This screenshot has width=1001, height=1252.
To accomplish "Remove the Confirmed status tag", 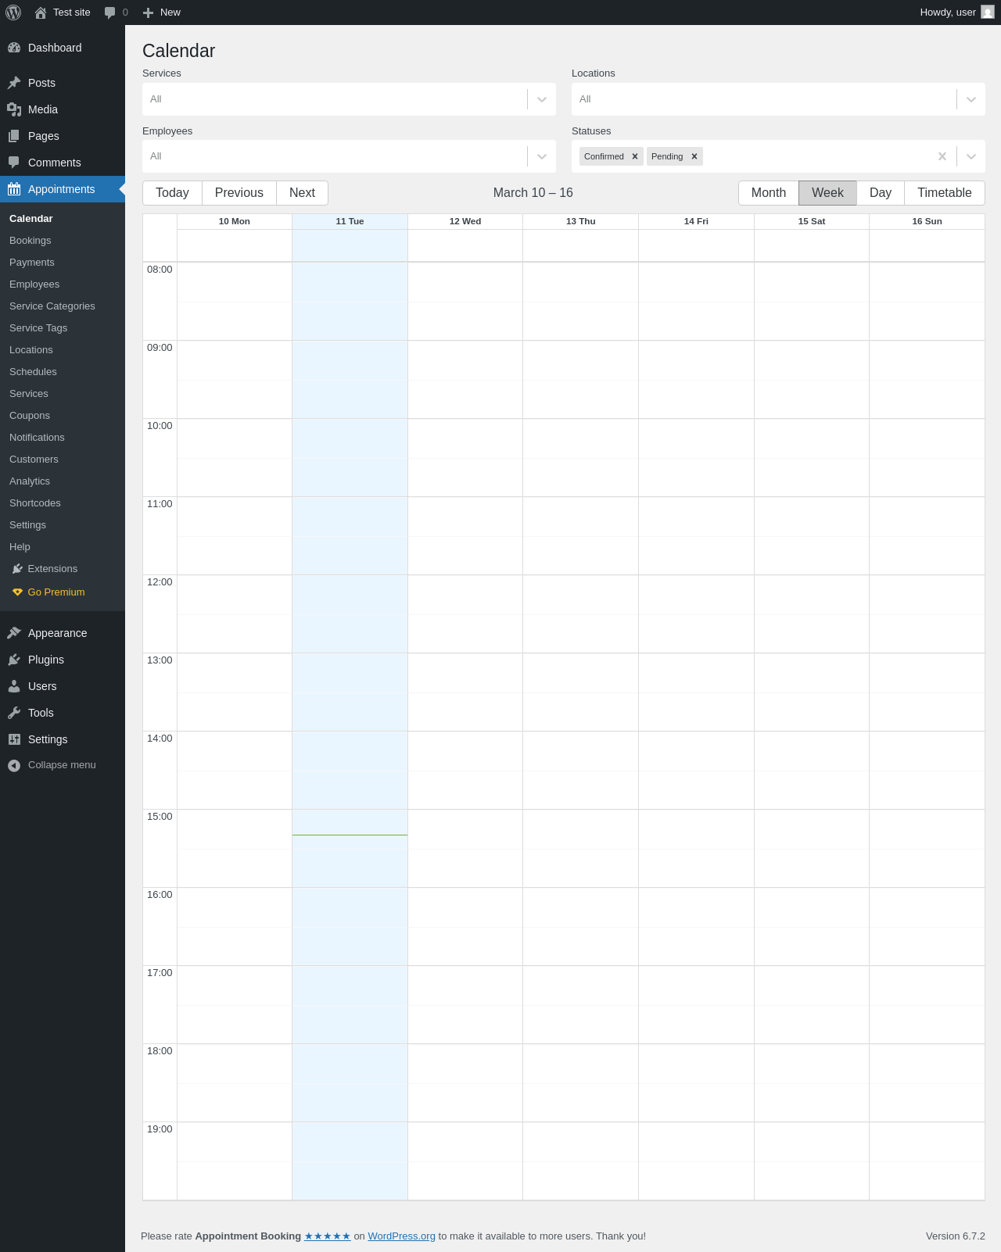I will [x=635, y=156].
